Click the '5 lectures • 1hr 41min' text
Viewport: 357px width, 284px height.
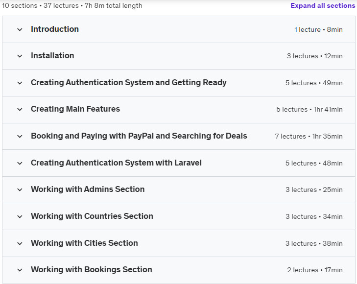309,109
